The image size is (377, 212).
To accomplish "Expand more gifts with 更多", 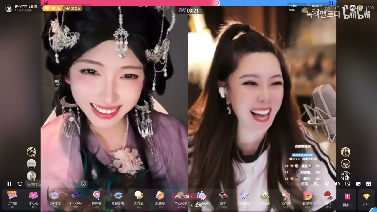I will (x=347, y=199).
